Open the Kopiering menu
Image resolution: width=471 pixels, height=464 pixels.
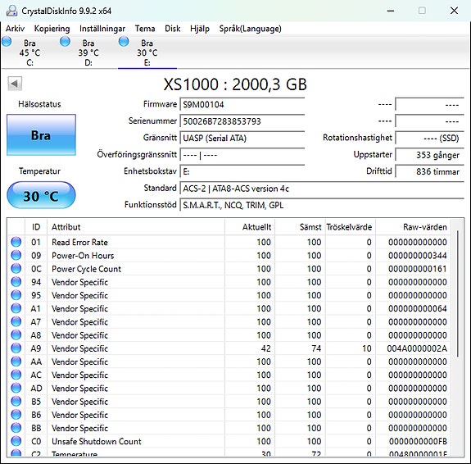point(52,29)
